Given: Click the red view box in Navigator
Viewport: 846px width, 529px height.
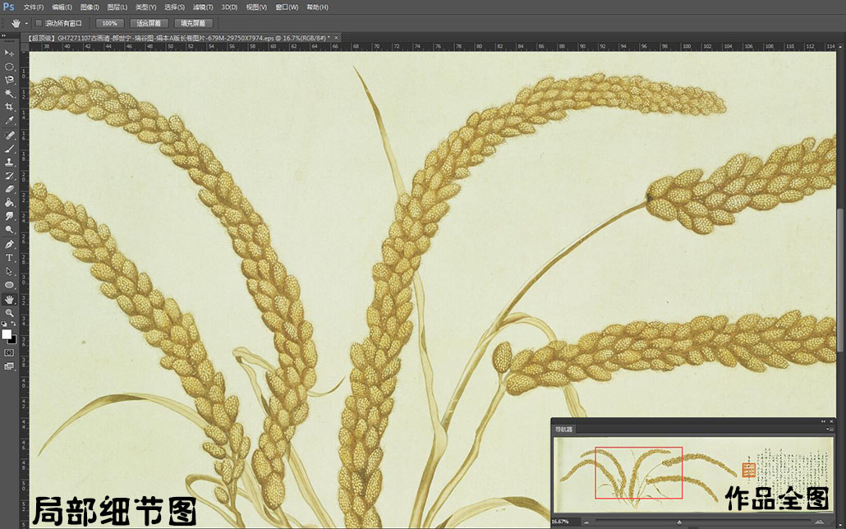Looking at the screenshot, I should click(639, 473).
